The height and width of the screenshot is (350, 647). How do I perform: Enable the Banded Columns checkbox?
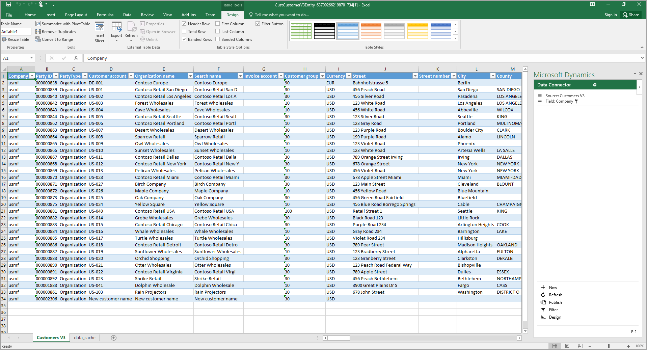[218, 39]
